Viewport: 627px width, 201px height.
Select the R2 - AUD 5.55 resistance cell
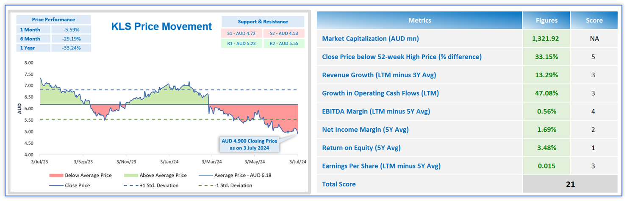[x=284, y=43]
